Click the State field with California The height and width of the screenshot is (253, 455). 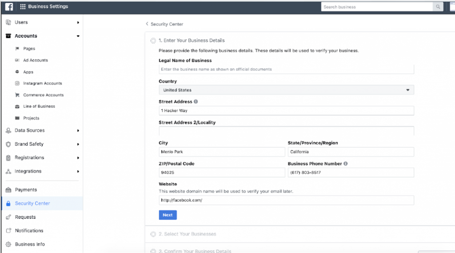351,152
